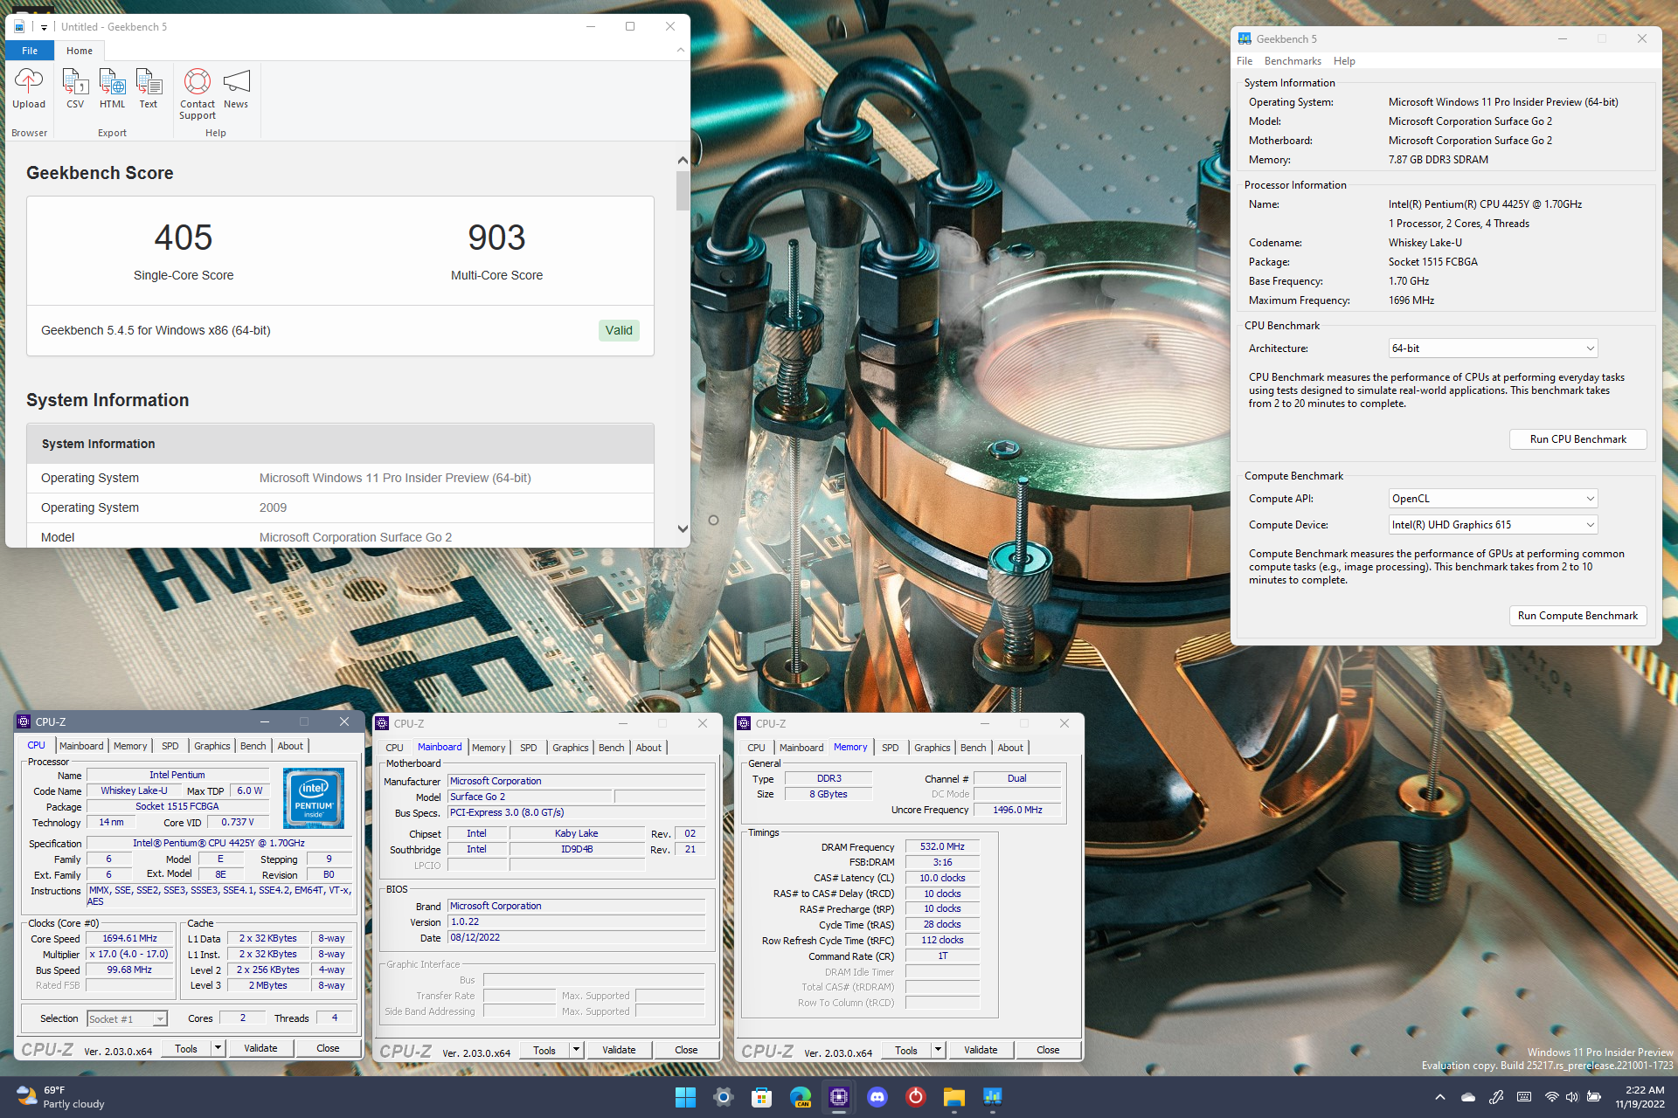Screen dimensions: 1678x1118
Task: Click the first CPU-Z window title icon
Action: 24,721
